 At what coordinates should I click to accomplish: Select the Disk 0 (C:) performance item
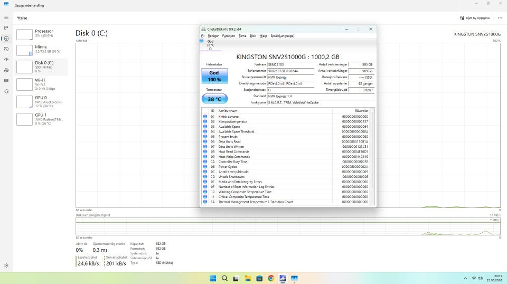(x=41, y=67)
